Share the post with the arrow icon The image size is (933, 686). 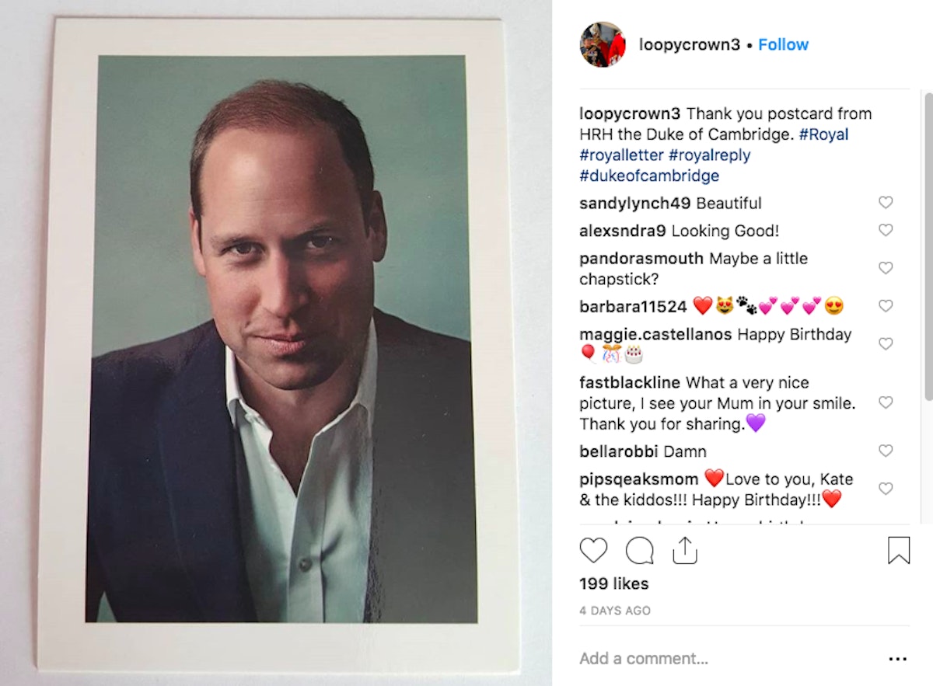click(684, 551)
